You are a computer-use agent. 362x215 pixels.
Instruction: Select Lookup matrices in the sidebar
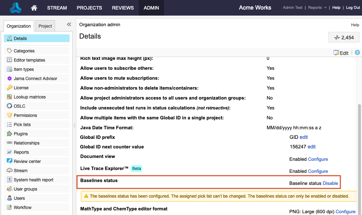(37, 97)
